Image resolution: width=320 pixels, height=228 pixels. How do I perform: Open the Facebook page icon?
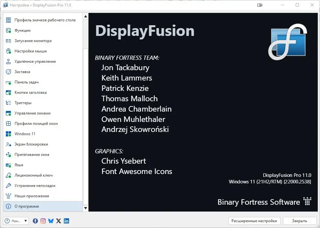coord(35,221)
